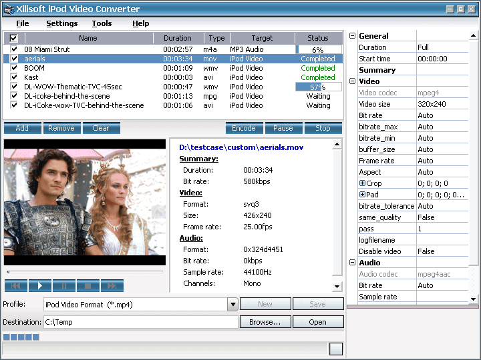Uncheck DL-icoke-behind-the-scene checkbox

tap(14, 96)
